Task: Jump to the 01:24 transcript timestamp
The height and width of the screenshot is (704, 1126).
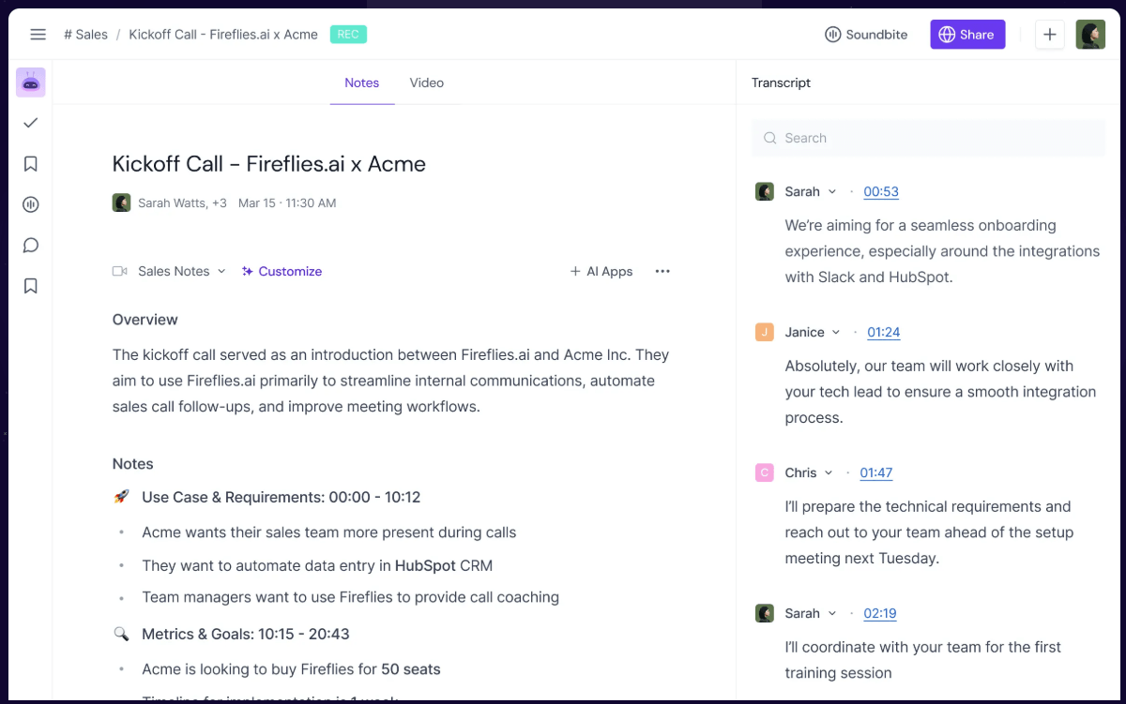Action: (884, 332)
